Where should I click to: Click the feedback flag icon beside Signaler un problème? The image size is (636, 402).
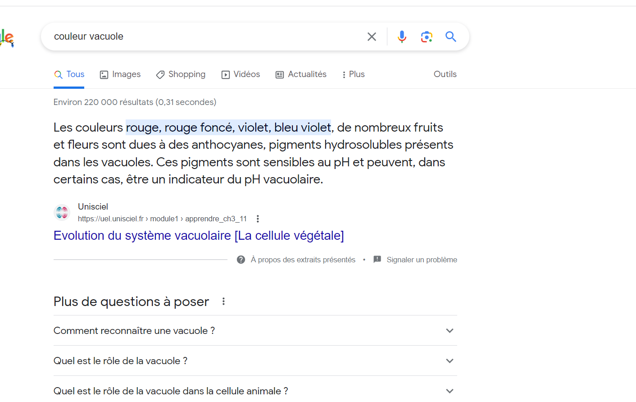click(x=377, y=259)
